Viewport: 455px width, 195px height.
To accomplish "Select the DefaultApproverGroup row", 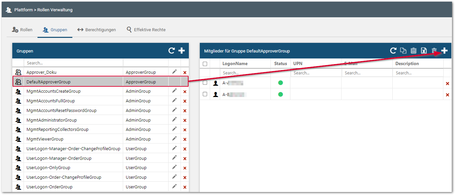I will 100,82.
